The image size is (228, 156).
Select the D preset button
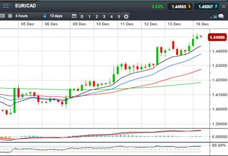[82, 16]
